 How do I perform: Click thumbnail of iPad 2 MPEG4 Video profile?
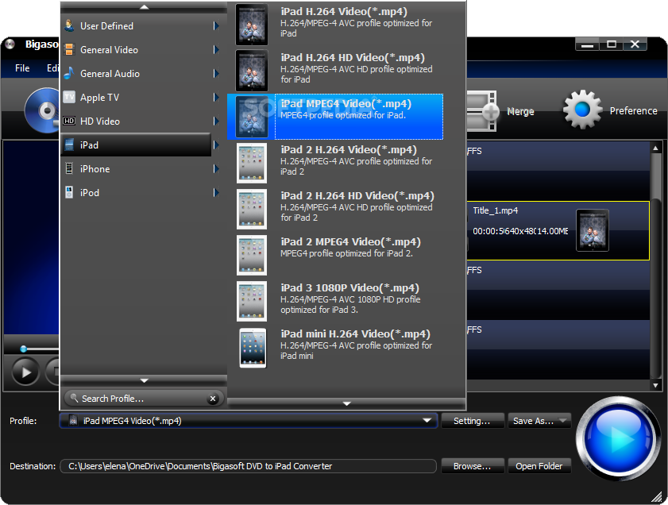pyautogui.click(x=252, y=255)
